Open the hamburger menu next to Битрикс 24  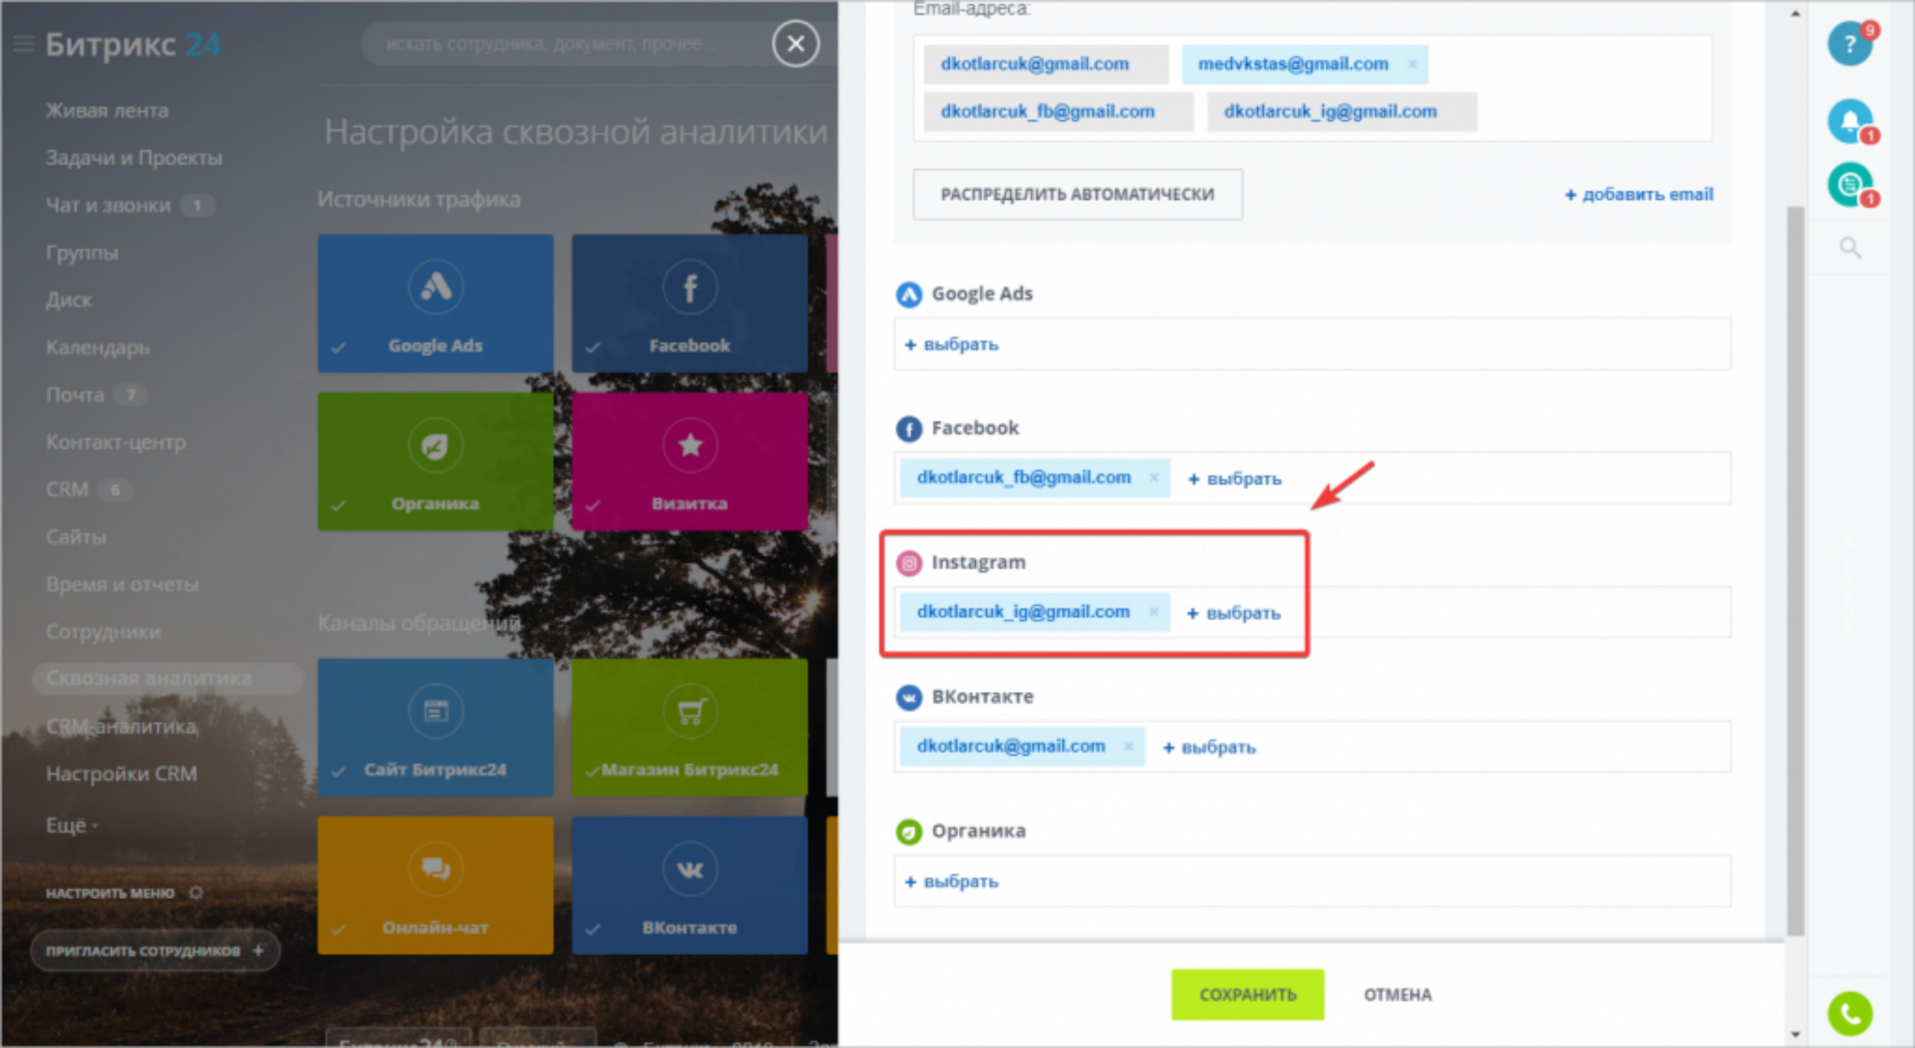[24, 44]
